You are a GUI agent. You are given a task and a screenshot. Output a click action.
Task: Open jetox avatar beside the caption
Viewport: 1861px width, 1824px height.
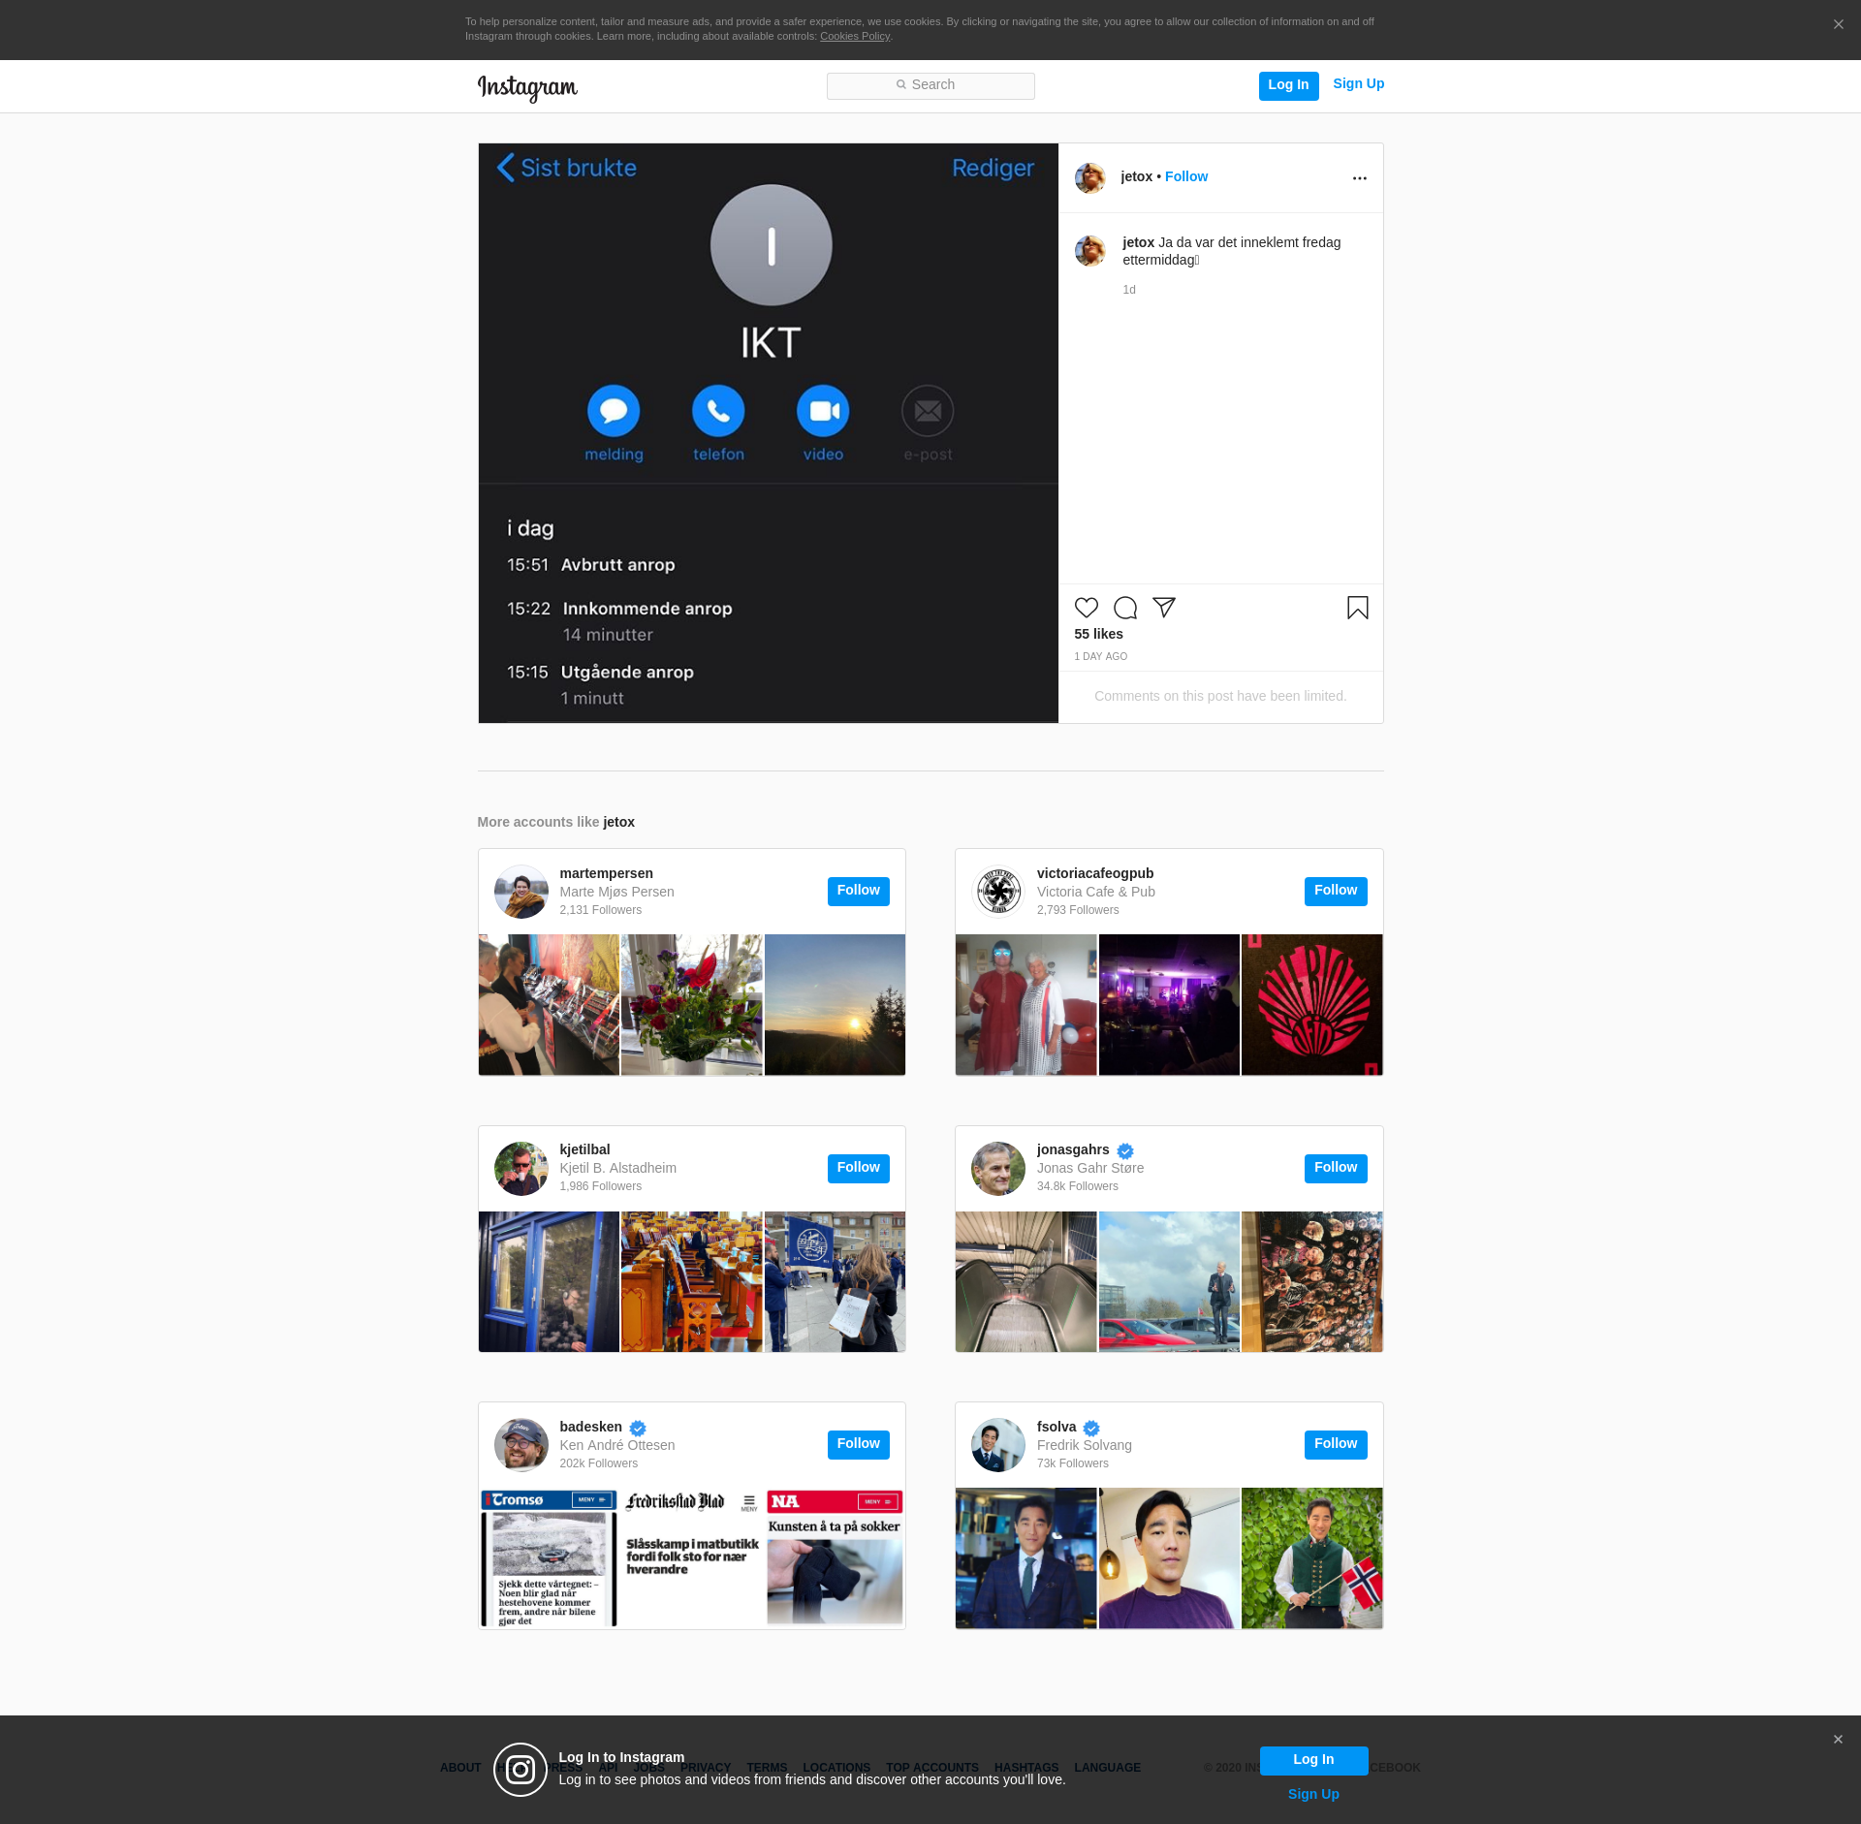coord(1090,251)
